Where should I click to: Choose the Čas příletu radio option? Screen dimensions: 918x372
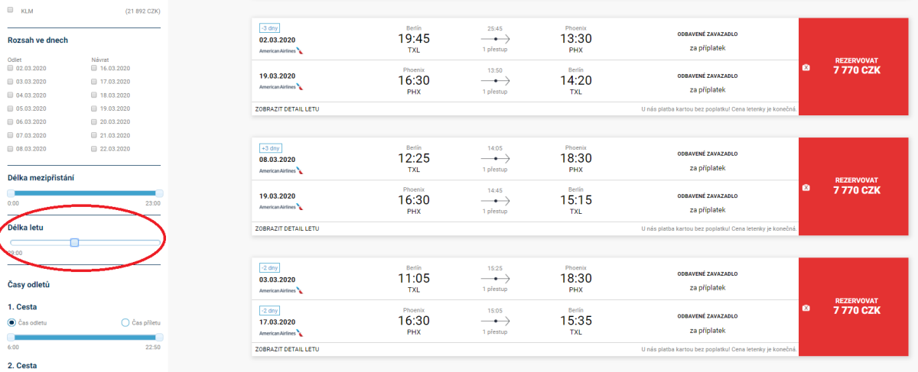(125, 322)
